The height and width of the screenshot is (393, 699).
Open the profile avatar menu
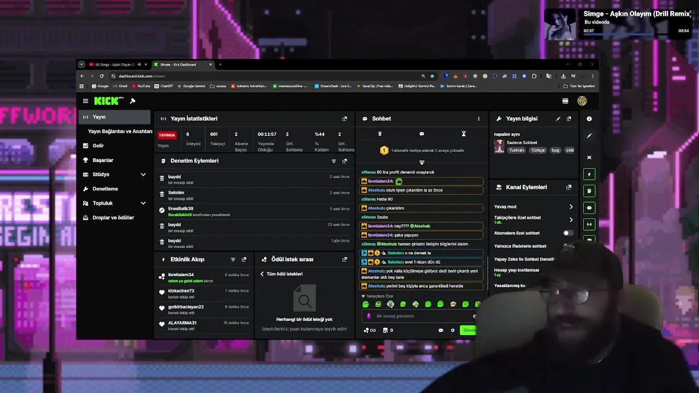[x=582, y=101]
